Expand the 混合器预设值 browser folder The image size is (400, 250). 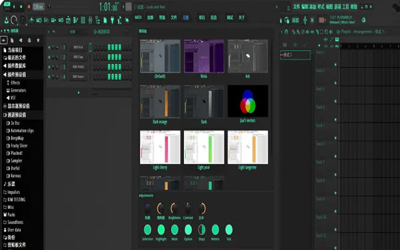point(16,106)
